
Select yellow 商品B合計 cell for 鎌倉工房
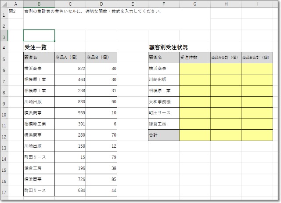tap(257, 124)
